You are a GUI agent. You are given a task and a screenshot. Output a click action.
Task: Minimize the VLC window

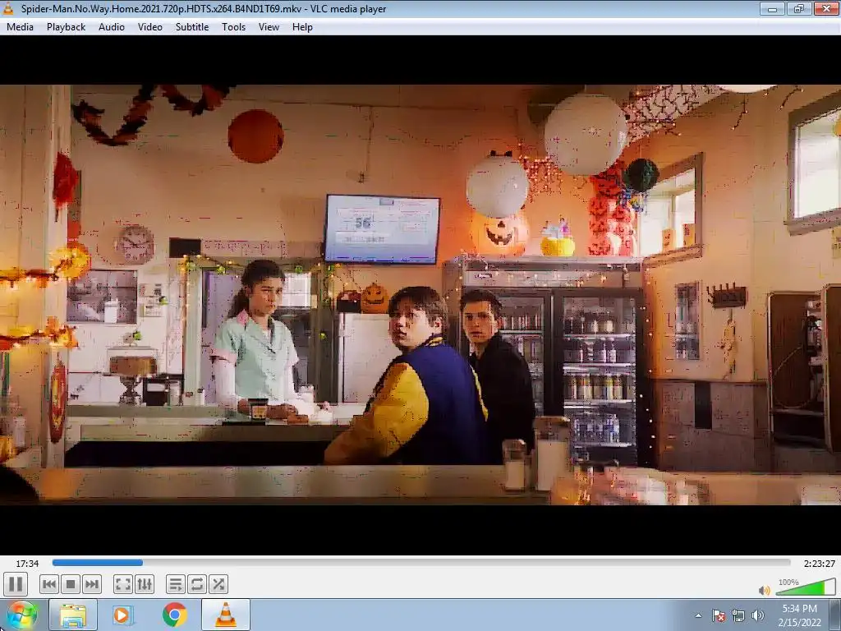(x=772, y=8)
